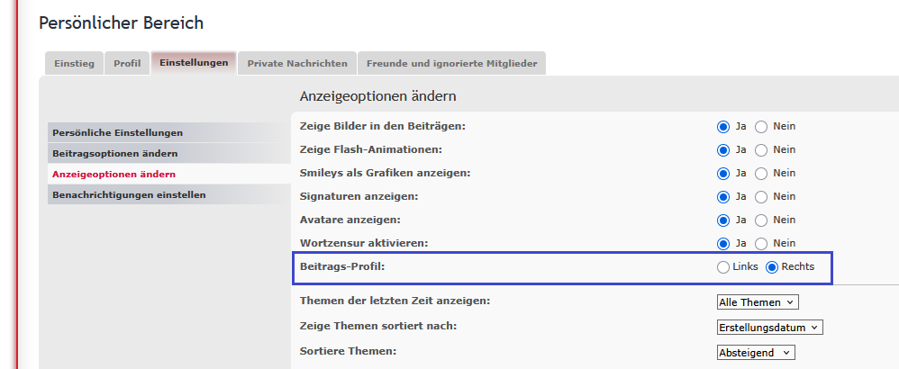Screen dimensions: 899x369
Task: Open Benachrichtigungen einstellen in sidebar
Action: 129,194
